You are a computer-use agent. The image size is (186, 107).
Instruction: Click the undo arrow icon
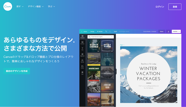106,31
